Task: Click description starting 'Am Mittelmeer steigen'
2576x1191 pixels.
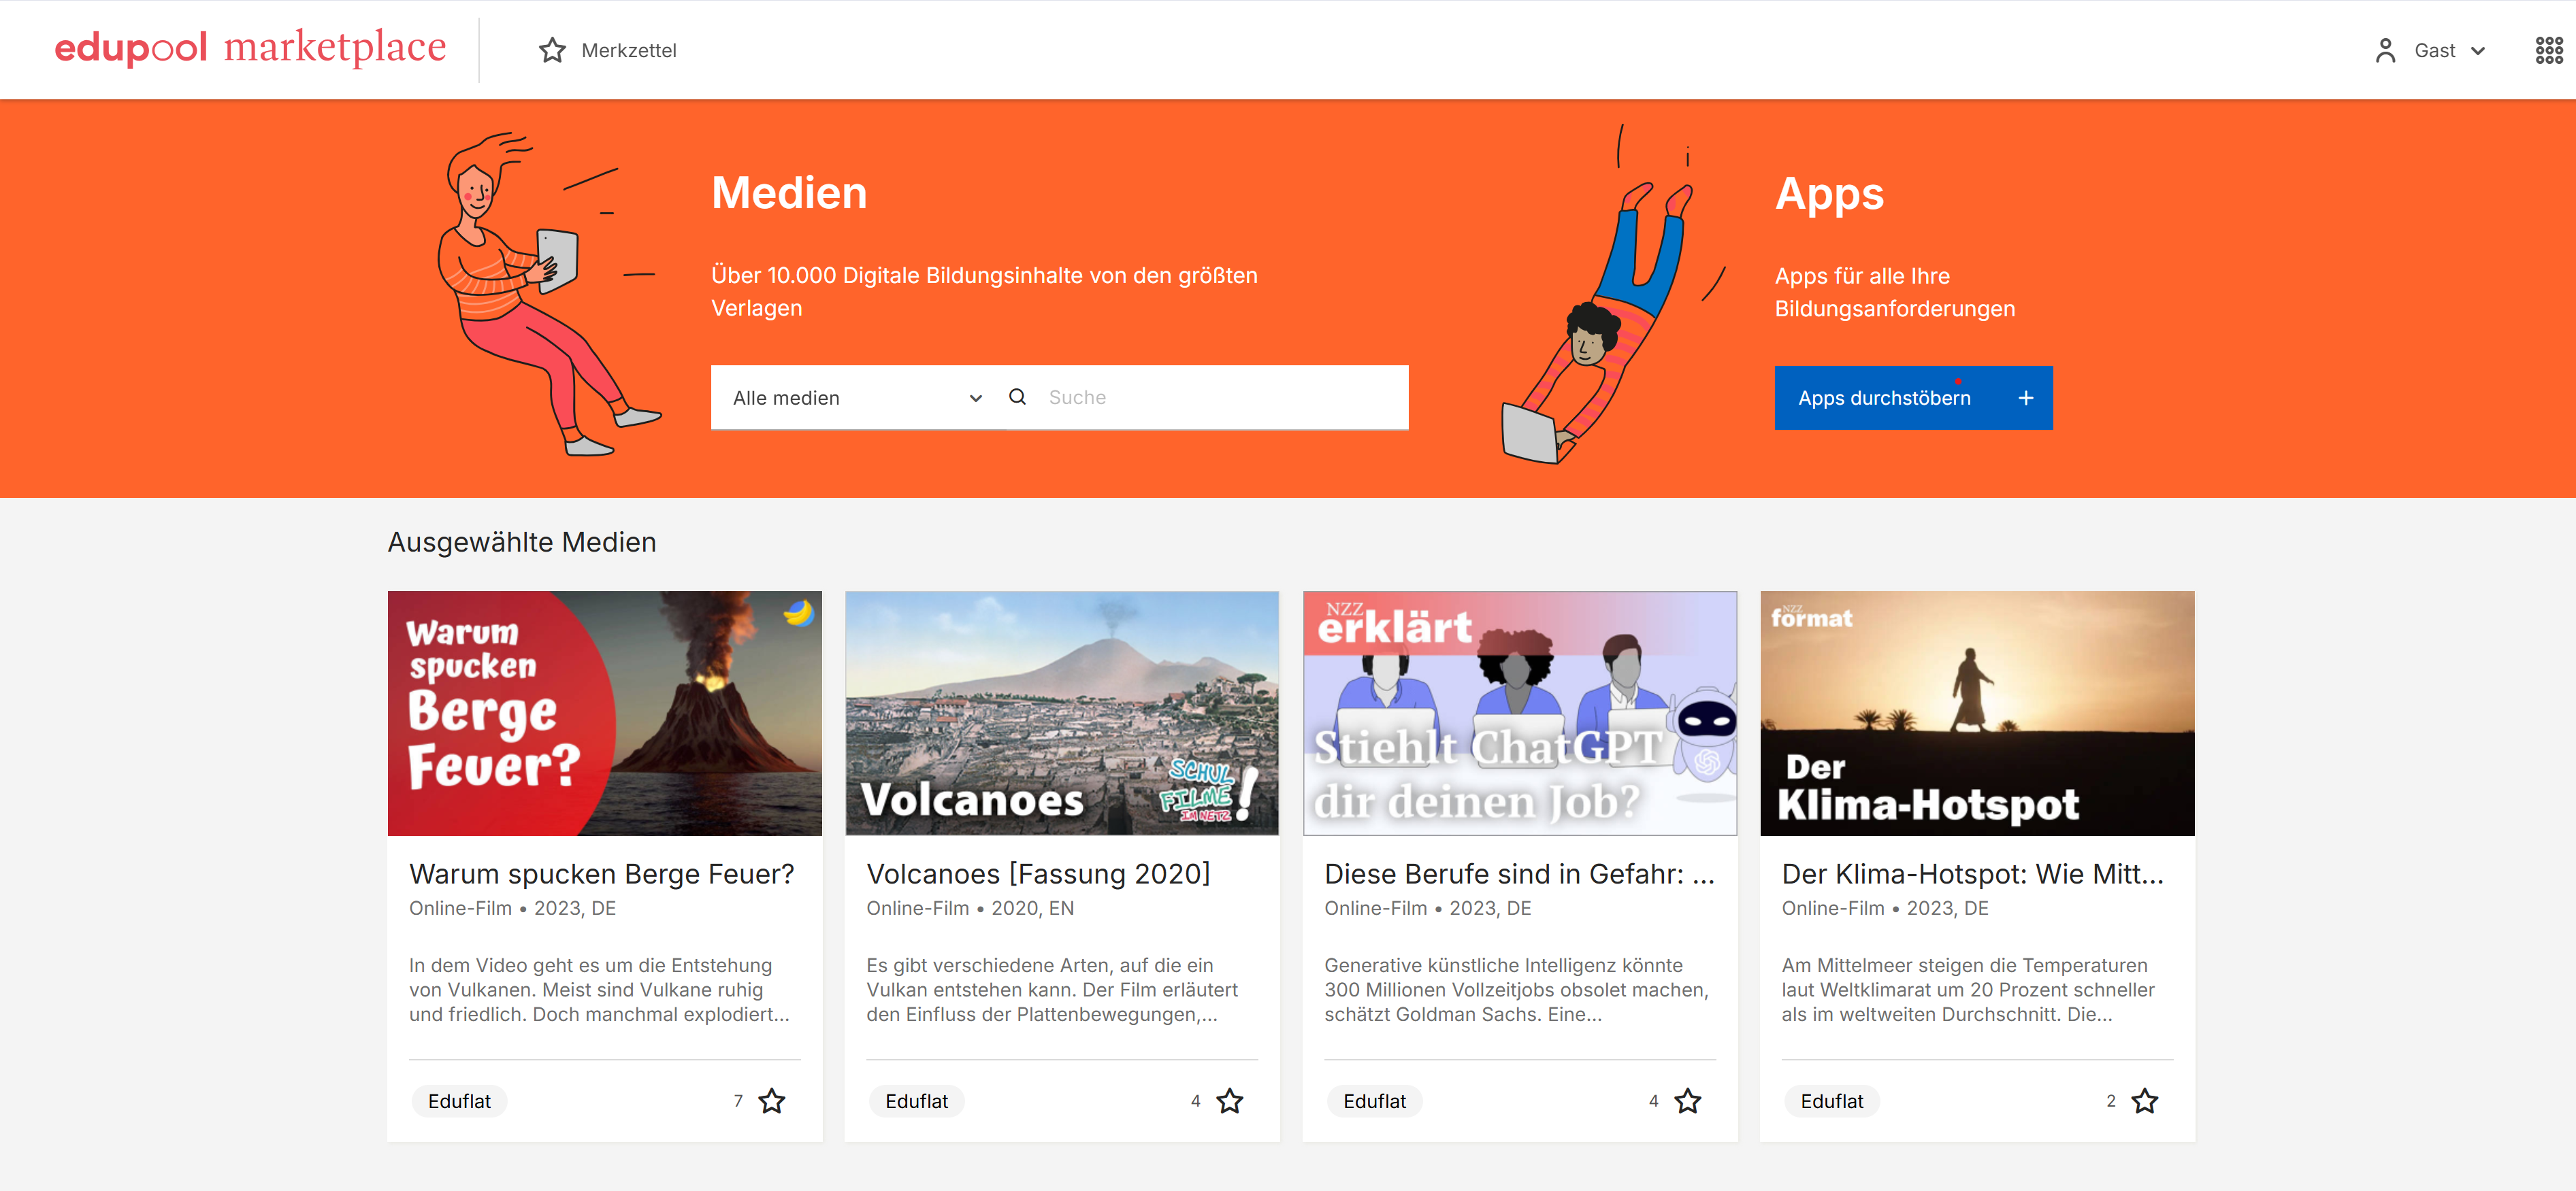Action: (1968, 989)
